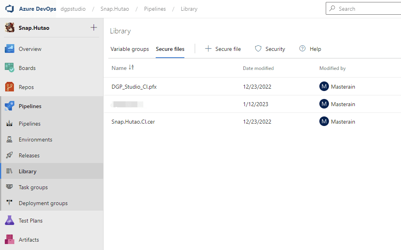Click the Releases rocket icon

point(10,155)
